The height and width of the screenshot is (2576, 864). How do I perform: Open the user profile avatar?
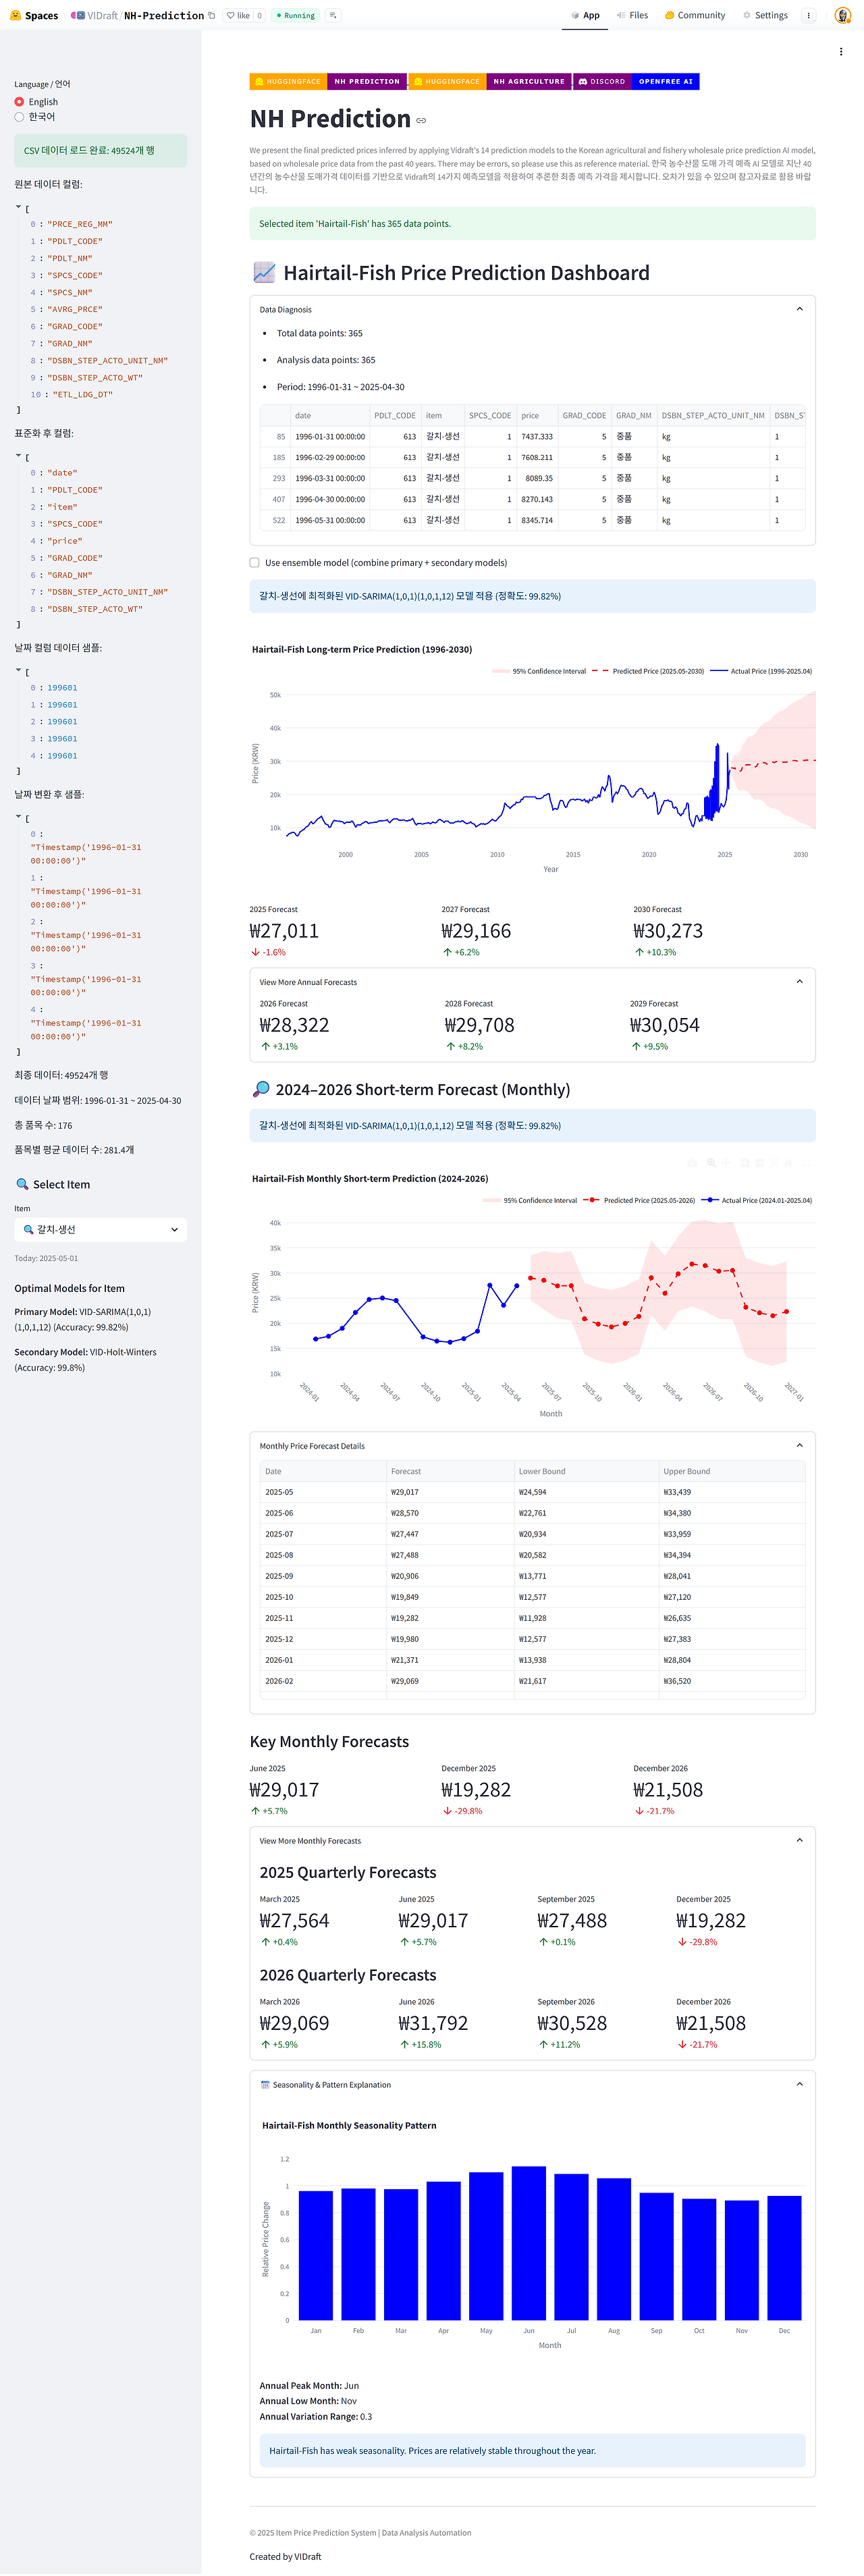(x=842, y=16)
